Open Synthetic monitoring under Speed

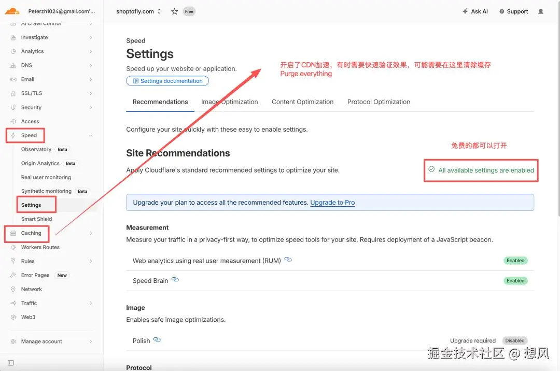pyautogui.click(x=46, y=191)
